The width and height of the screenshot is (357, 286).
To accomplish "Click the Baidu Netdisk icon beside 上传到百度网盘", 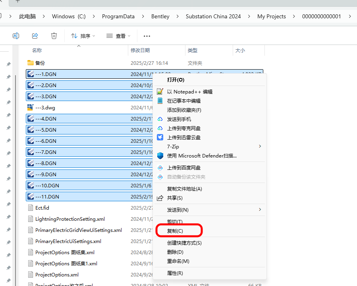I will [x=160, y=167].
